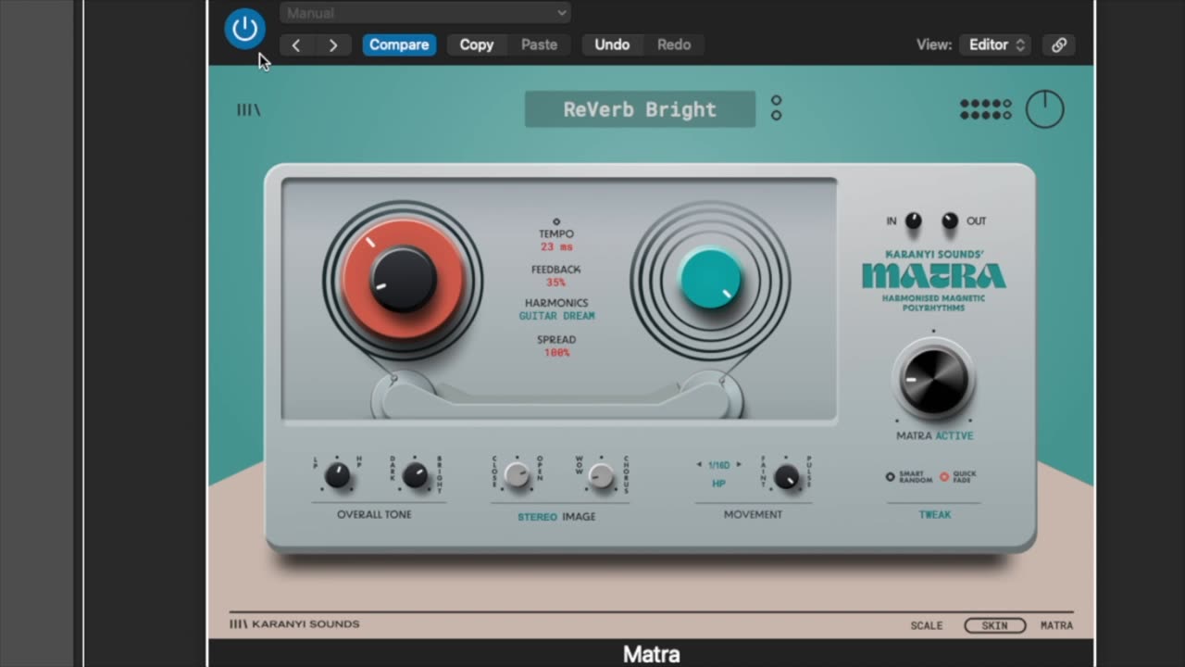The width and height of the screenshot is (1185, 667).
Task: Click the TWEAK label
Action: coord(935,514)
